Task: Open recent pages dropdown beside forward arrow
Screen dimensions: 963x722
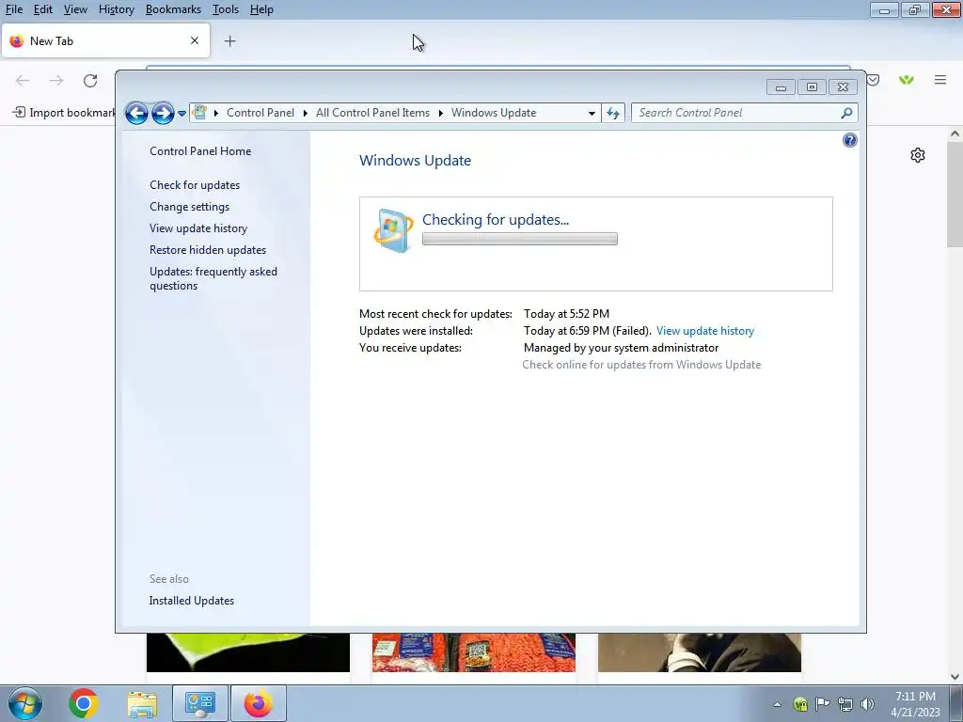Action: [x=182, y=114]
